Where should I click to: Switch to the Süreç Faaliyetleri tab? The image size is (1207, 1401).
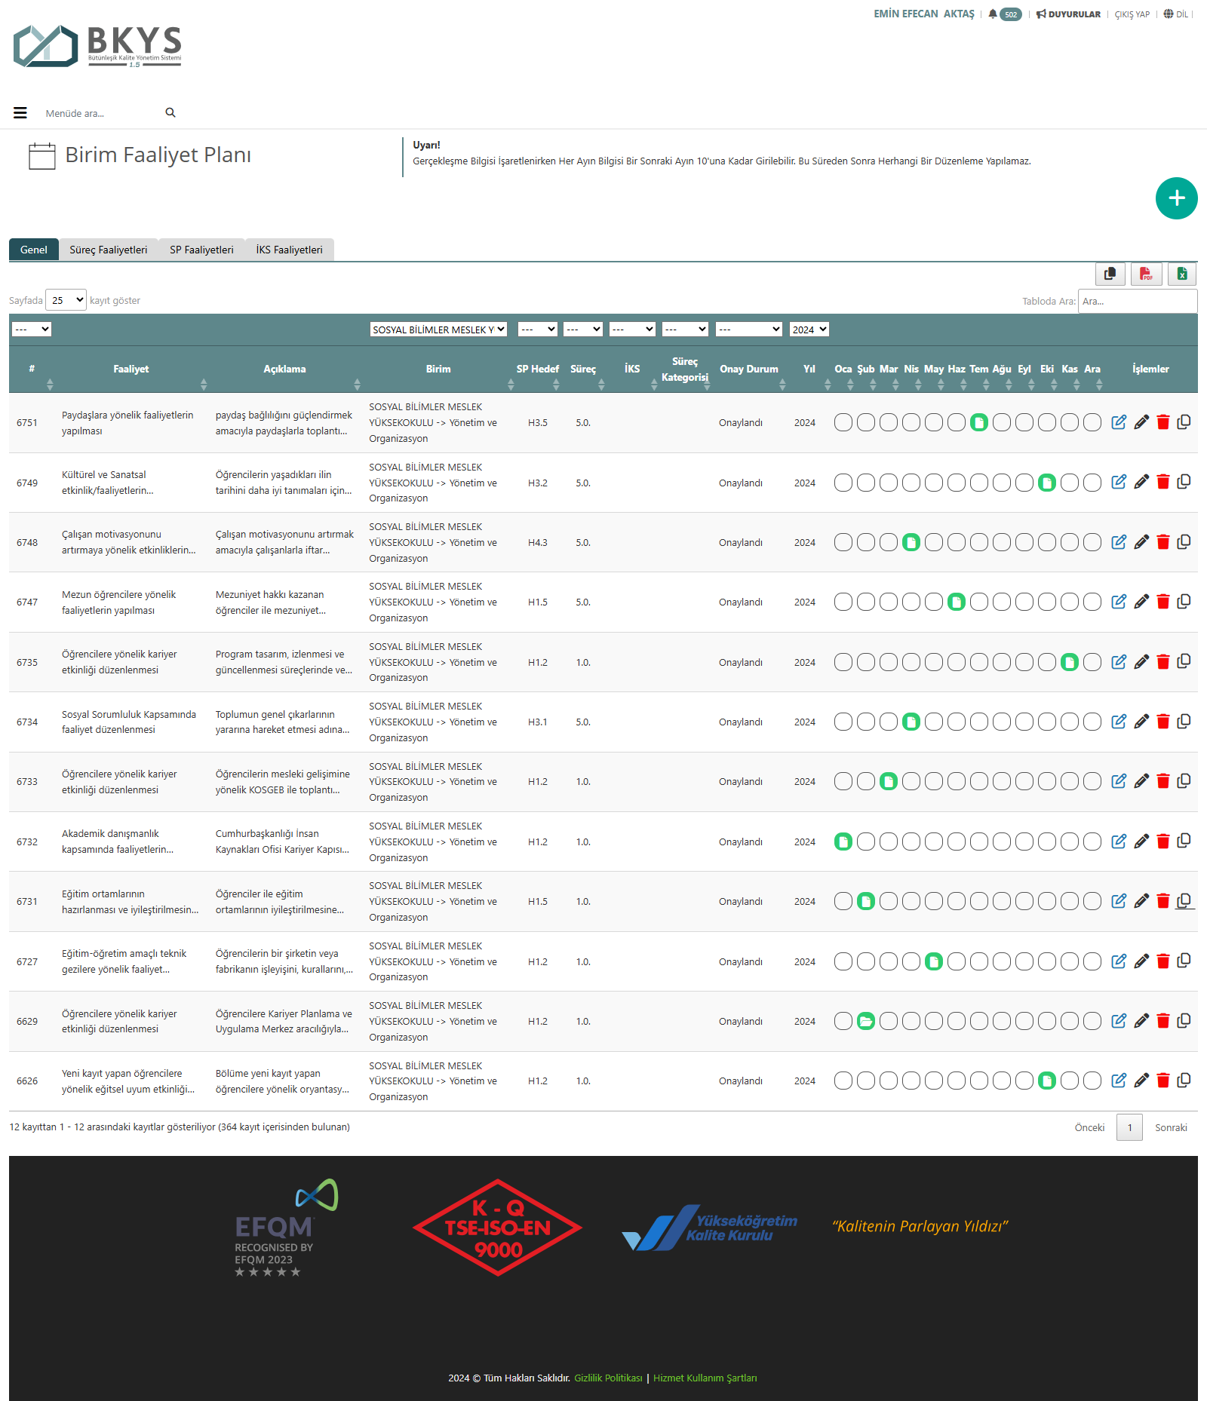point(109,250)
